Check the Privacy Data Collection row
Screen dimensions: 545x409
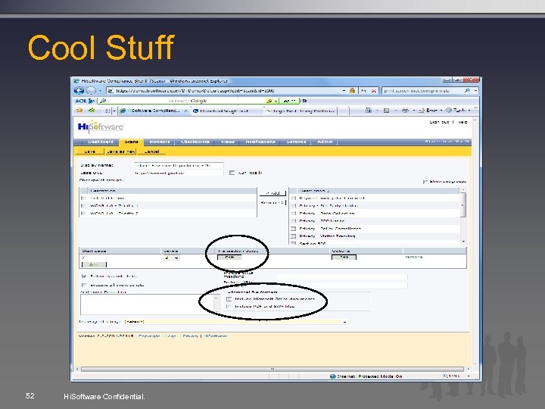294,214
